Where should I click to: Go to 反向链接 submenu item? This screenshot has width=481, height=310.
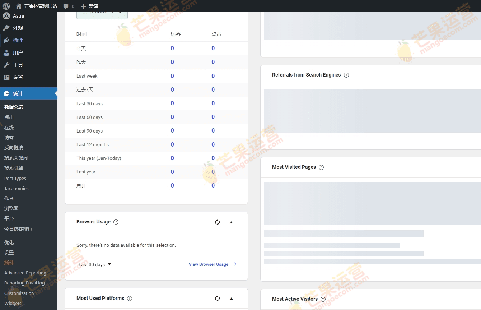(14, 148)
